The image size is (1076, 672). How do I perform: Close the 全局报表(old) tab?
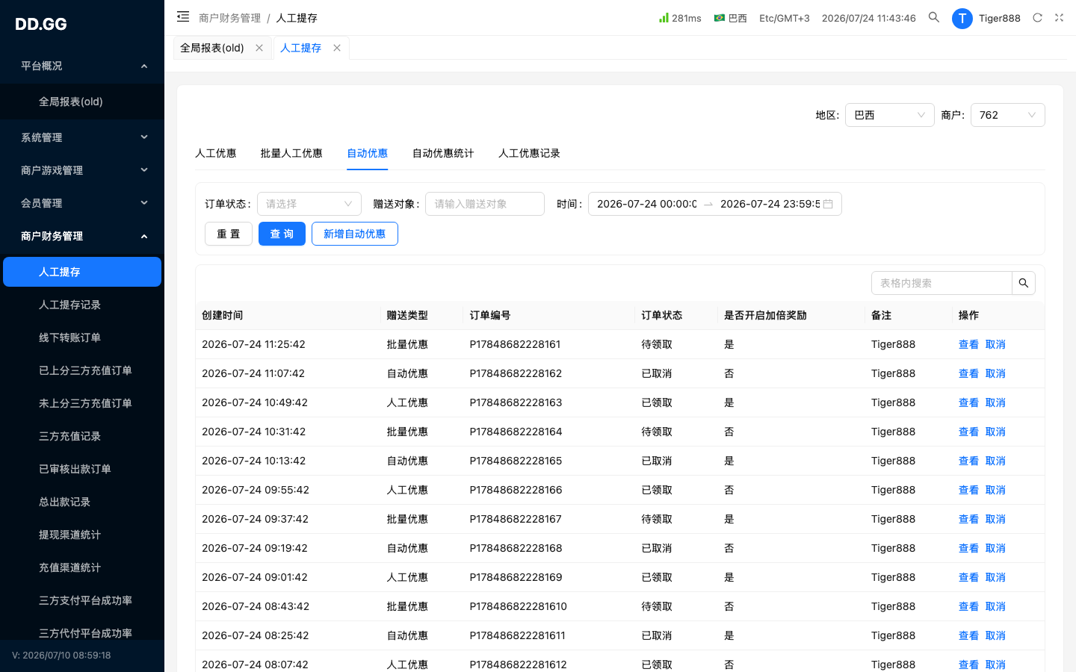click(259, 48)
